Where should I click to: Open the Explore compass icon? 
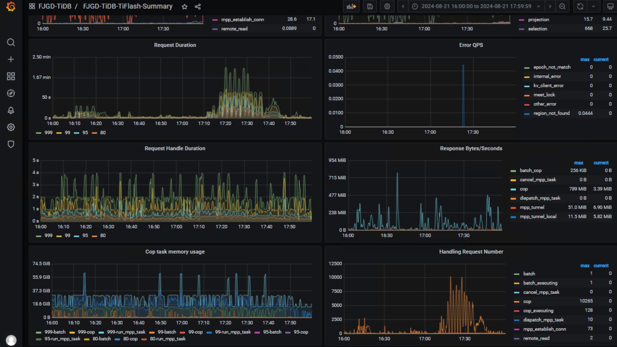point(11,93)
